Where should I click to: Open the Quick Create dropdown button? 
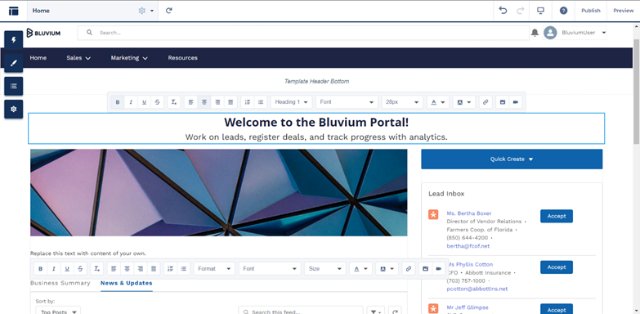[512, 159]
